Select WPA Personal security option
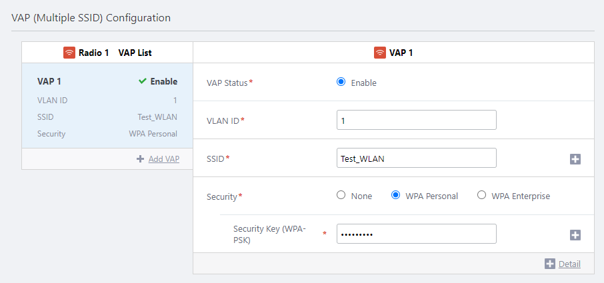Screen dimensions: 604x283 (x=395, y=196)
